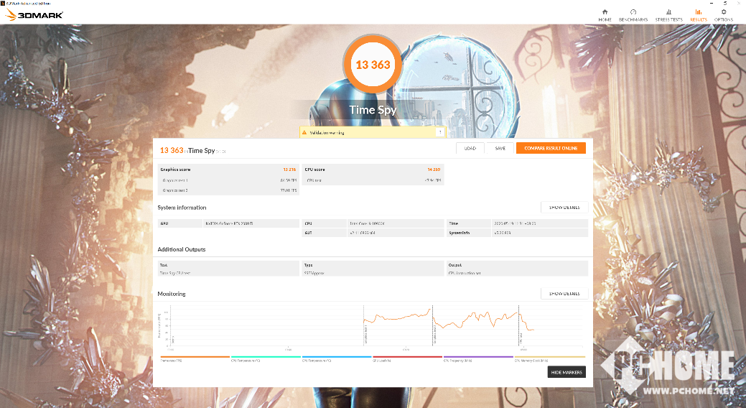Click the 13 363 Time Spy result title

[x=192, y=150]
